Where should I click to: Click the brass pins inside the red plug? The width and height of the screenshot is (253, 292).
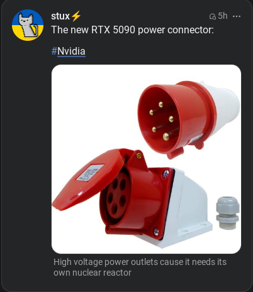(x=162, y=121)
